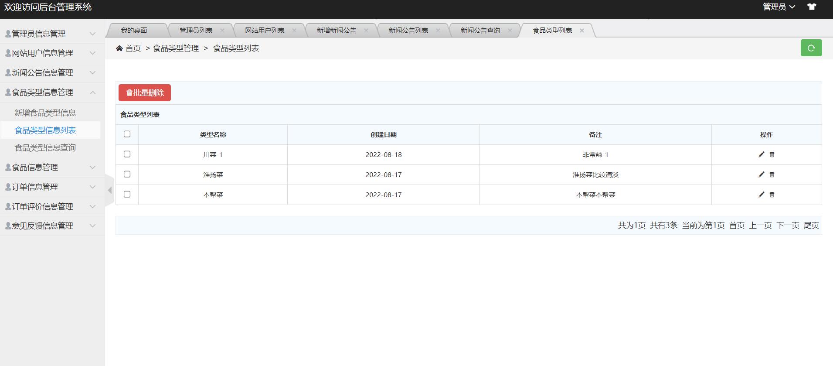Click the 备注 column header
The width and height of the screenshot is (833, 366).
coord(595,135)
